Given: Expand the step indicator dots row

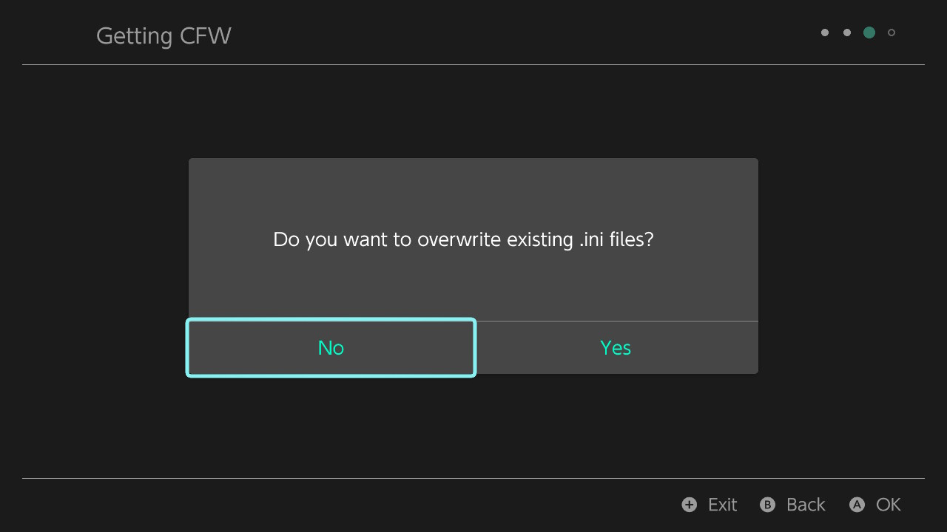Looking at the screenshot, I should (x=858, y=33).
